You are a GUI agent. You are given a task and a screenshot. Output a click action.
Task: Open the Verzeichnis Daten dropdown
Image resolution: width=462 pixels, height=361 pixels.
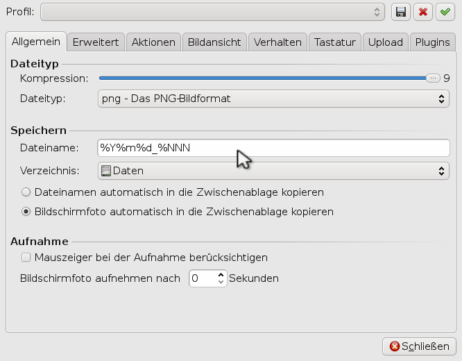273,170
